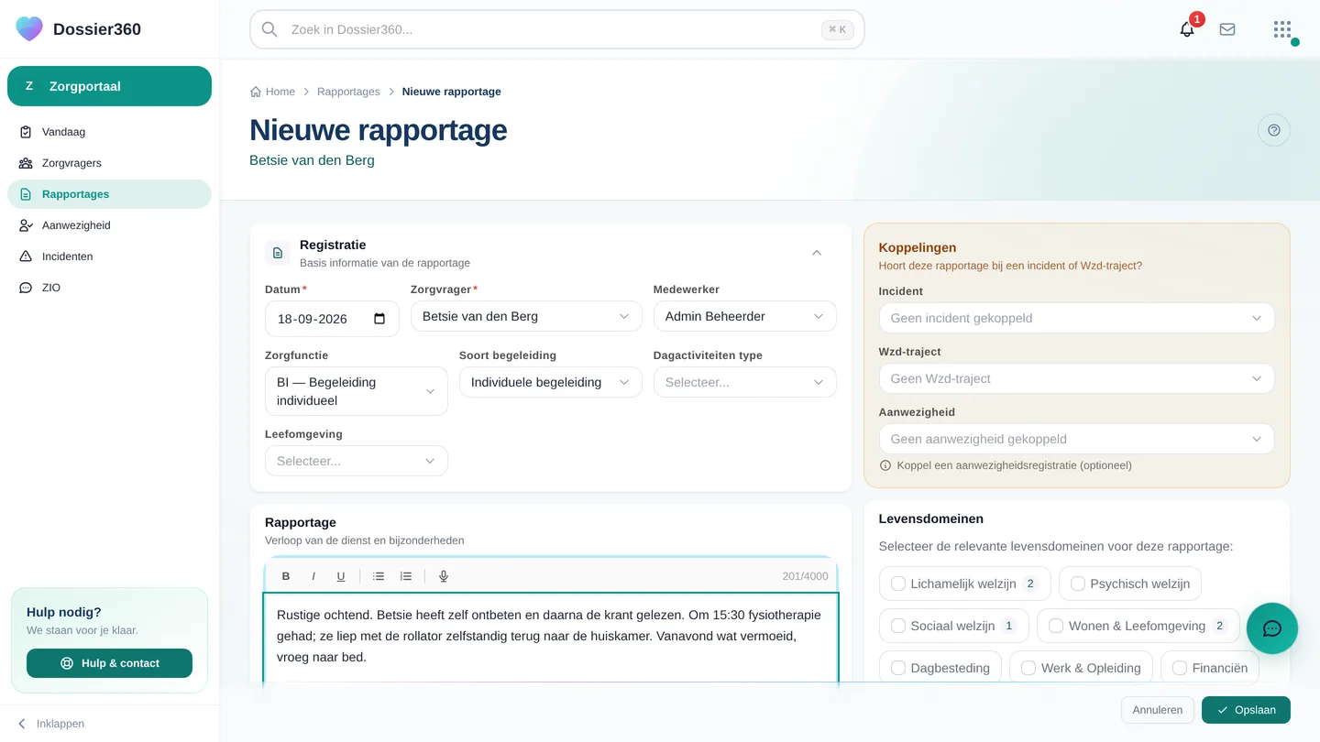This screenshot has height=742, width=1320.
Task: Open the Dagactiviteiten type dropdown
Action: [744, 382]
